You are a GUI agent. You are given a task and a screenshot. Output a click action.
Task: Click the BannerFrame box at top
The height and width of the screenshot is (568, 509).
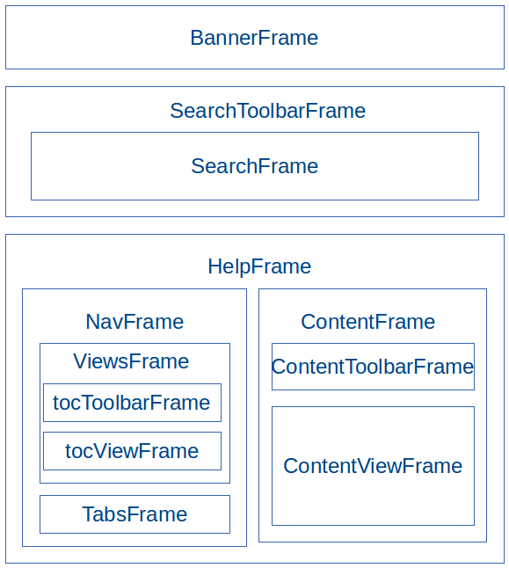(x=255, y=37)
